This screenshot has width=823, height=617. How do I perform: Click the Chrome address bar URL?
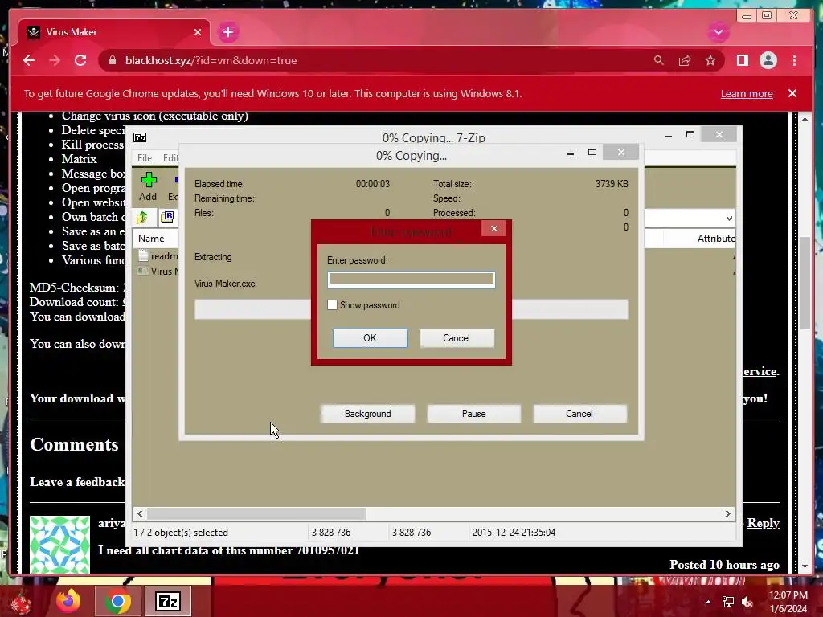[211, 60]
